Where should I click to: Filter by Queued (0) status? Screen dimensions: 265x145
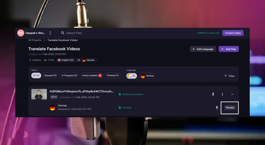(50, 76)
